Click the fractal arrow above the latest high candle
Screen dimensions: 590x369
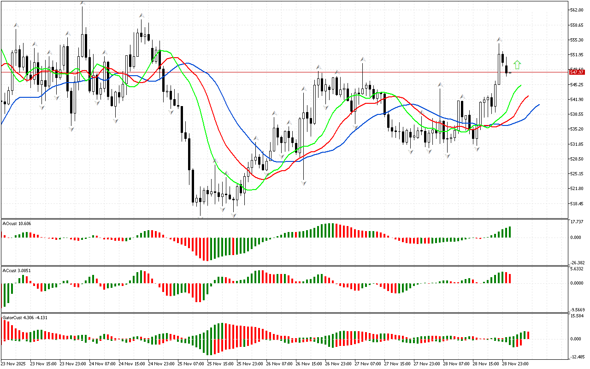(499, 39)
